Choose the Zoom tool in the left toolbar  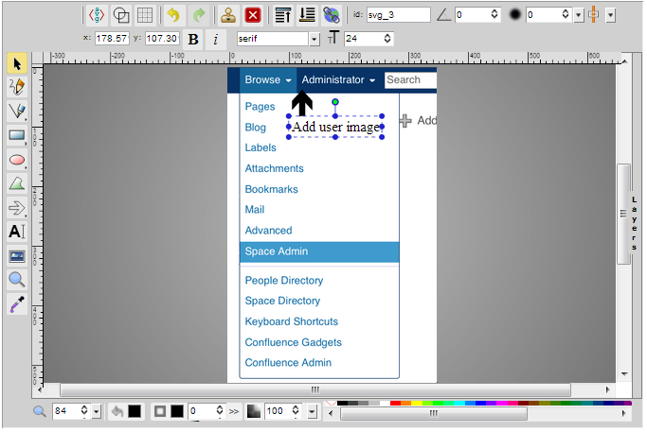(x=17, y=280)
